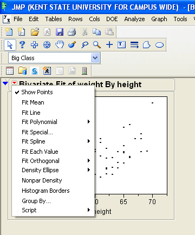
Task: Click the Cut scissors icon
Action: click(84, 32)
